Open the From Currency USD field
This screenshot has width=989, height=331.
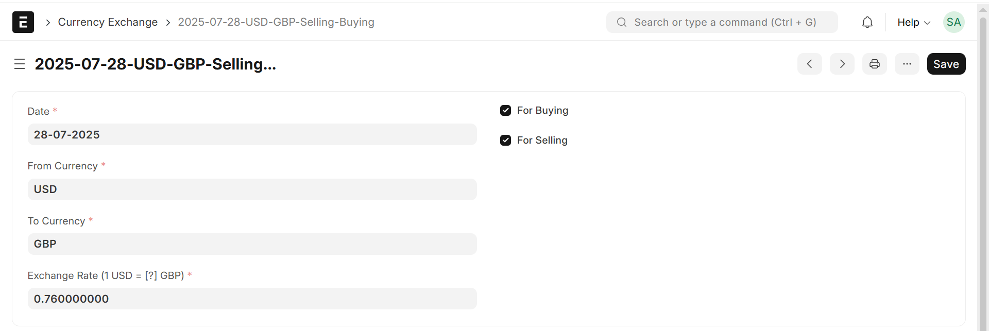point(252,189)
